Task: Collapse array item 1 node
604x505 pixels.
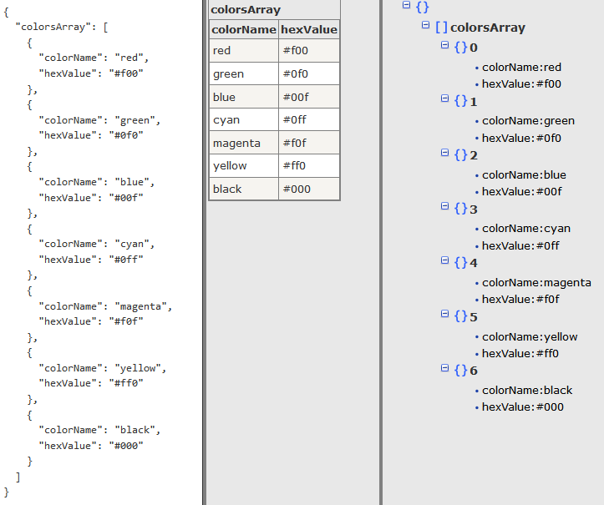Action: (x=444, y=100)
